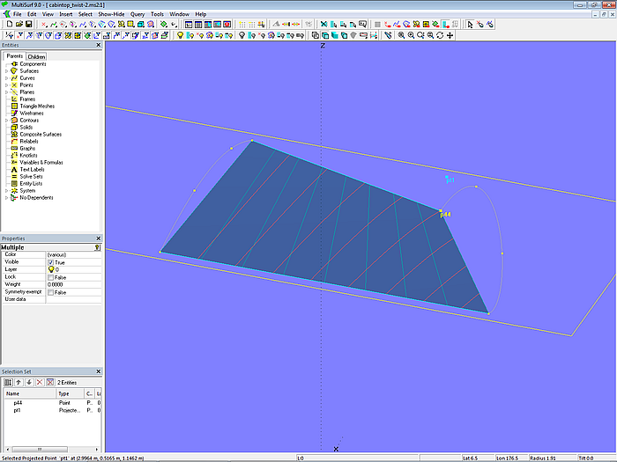Toggle the Visible checkbox in Properties
The width and height of the screenshot is (617, 462).
pyautogui.click(x=50, y=262)
